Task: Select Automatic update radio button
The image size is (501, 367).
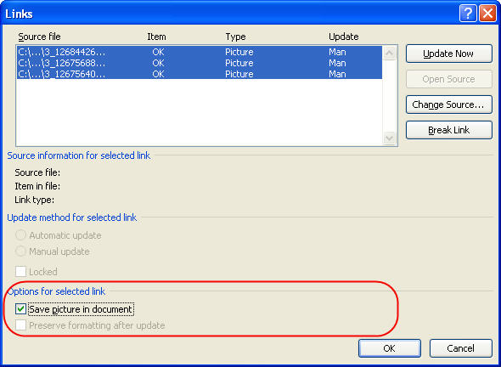Action: pos(20,235)
